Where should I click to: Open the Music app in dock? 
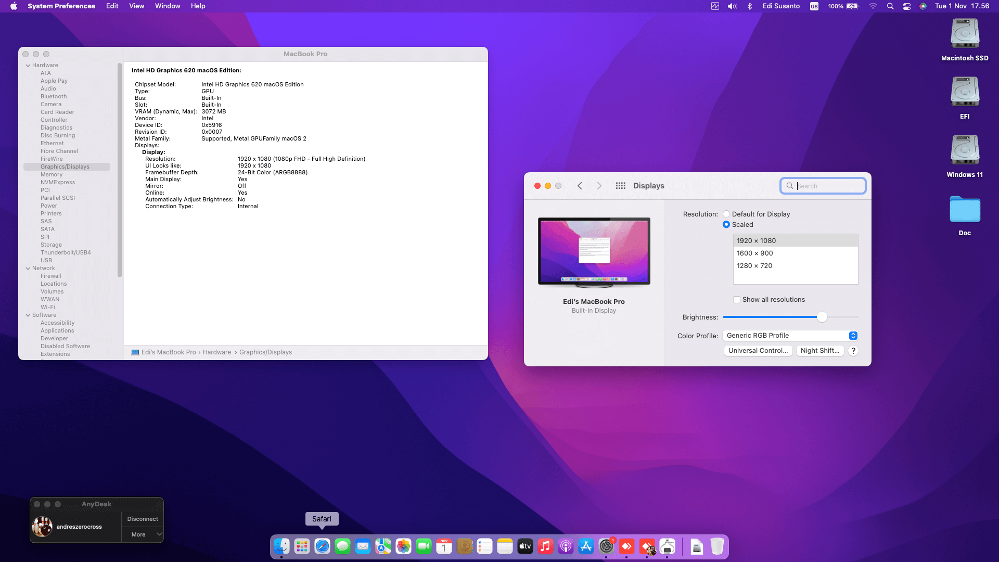[x=545, y=546]
